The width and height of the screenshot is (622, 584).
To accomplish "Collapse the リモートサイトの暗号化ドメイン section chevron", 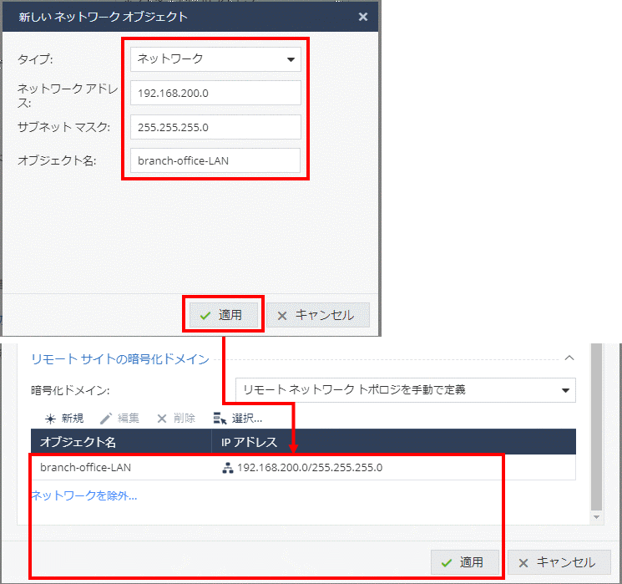I will pyautogui.click(x=569, y=358).
